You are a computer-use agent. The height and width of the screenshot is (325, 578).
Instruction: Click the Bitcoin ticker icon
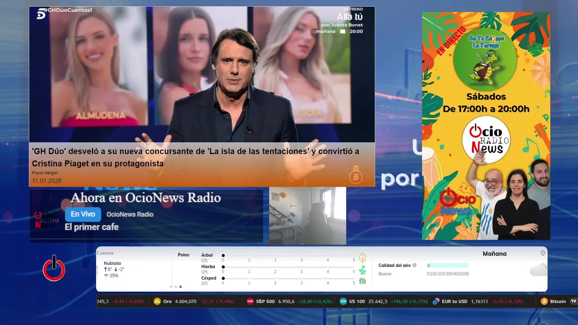point(544,302)
